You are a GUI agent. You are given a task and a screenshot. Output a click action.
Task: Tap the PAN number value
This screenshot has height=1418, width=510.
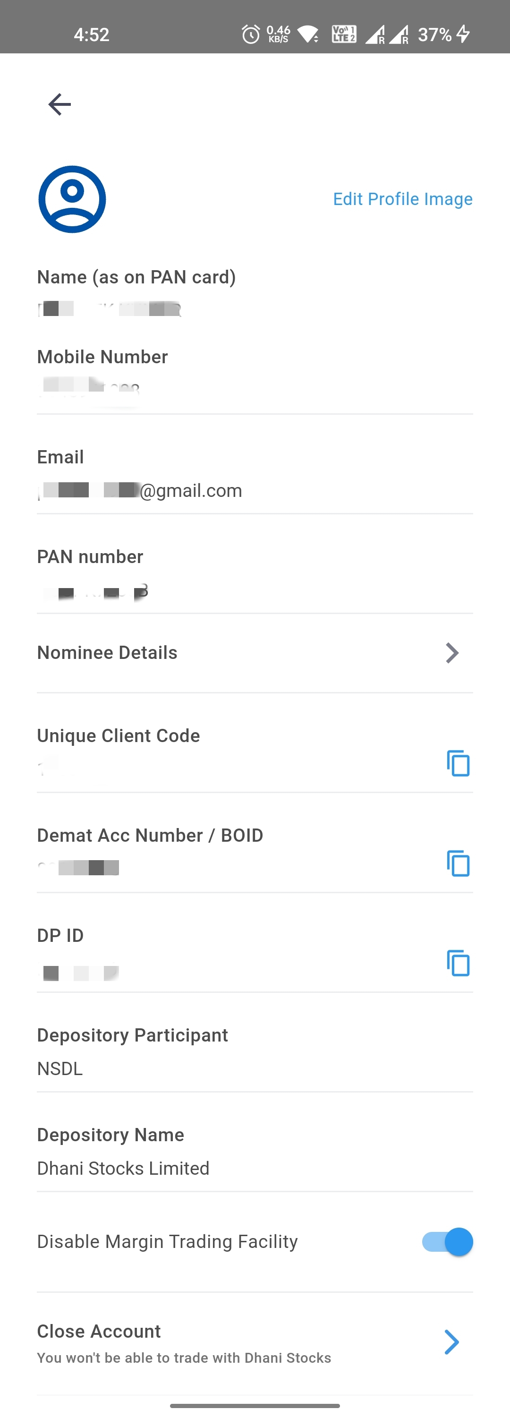click(x=93, y=592)
